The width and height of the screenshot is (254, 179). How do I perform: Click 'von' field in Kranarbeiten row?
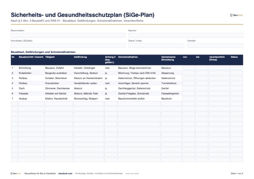(189, 83)
